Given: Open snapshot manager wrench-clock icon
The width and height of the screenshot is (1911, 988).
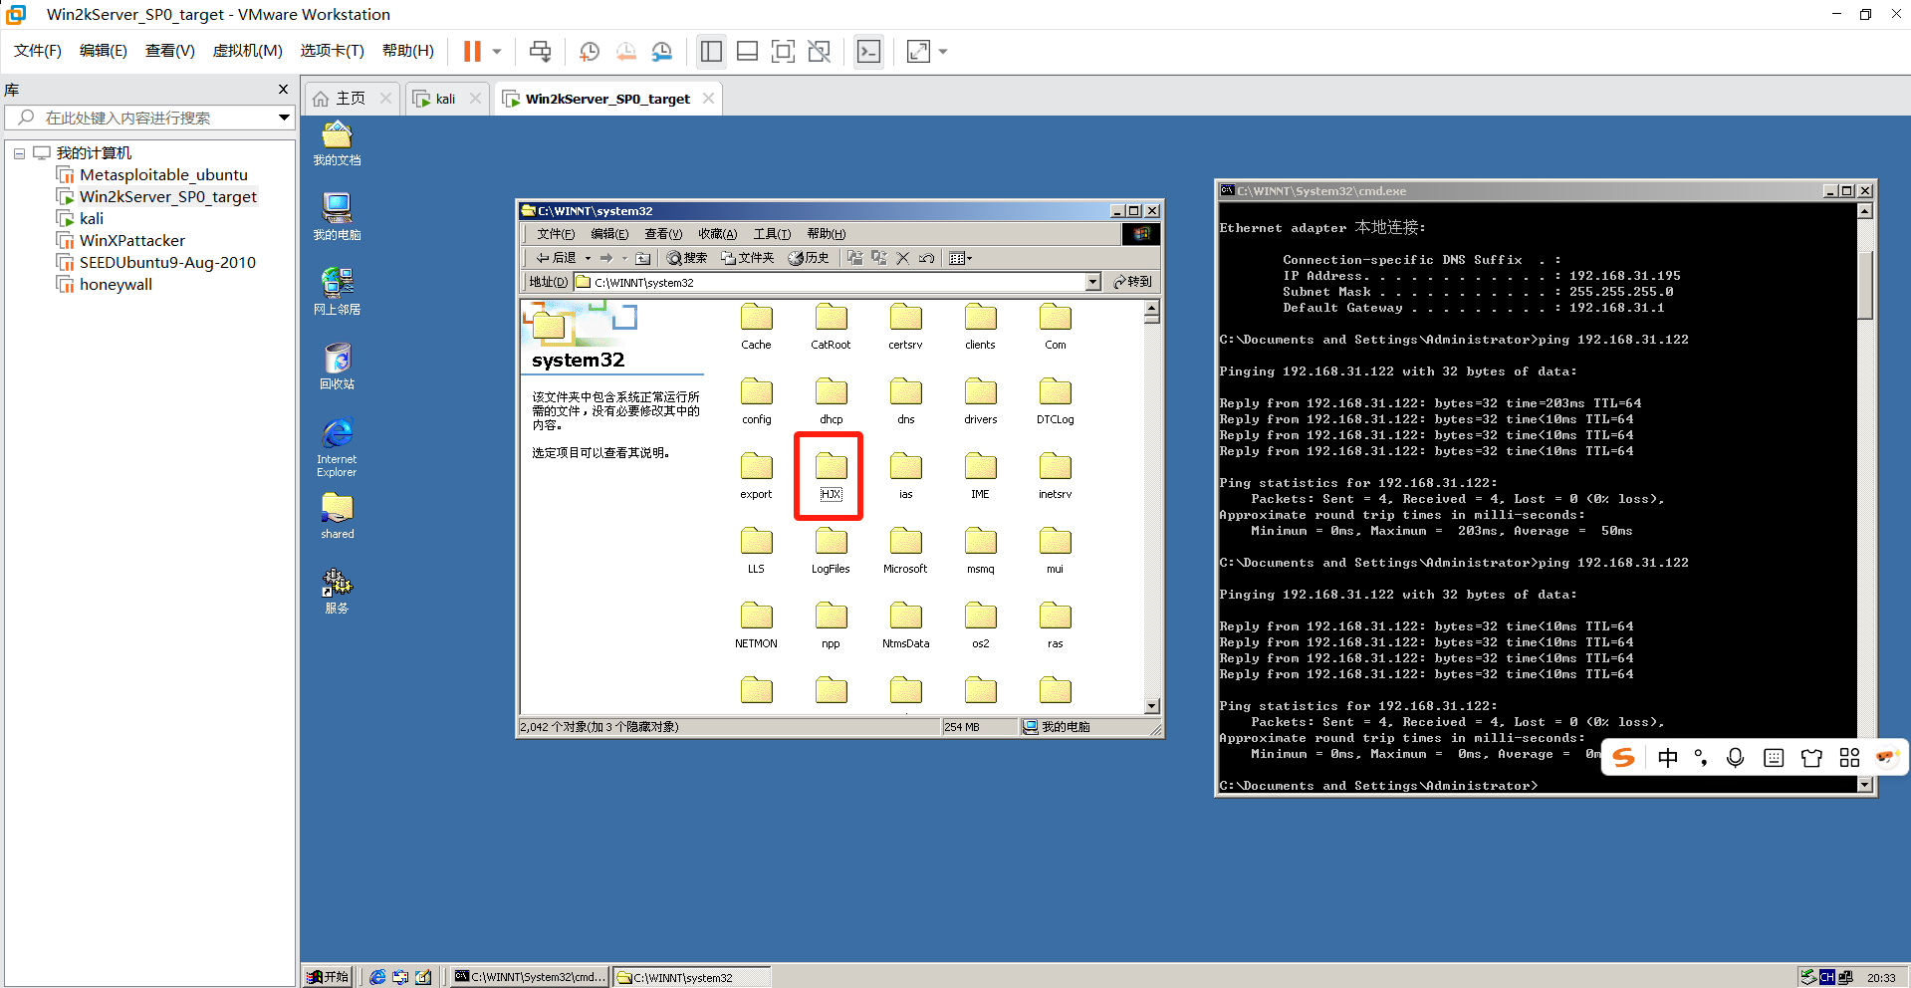Looking at the screenshot, I should (x=662, y=51).
